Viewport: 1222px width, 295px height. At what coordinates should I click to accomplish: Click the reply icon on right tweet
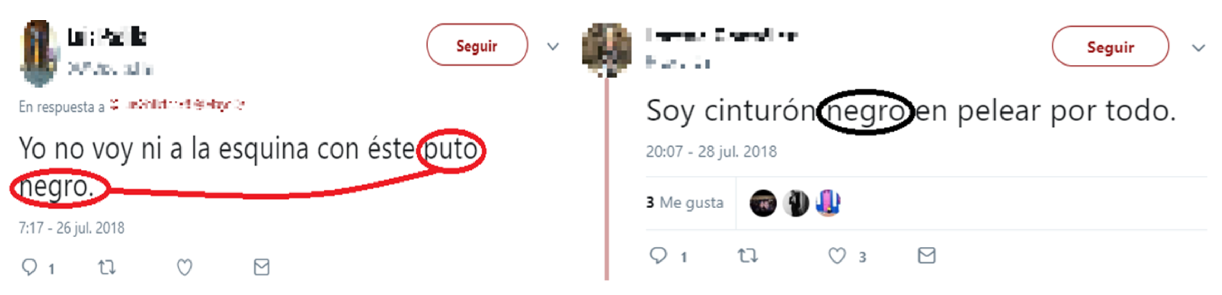pos(658,256)
